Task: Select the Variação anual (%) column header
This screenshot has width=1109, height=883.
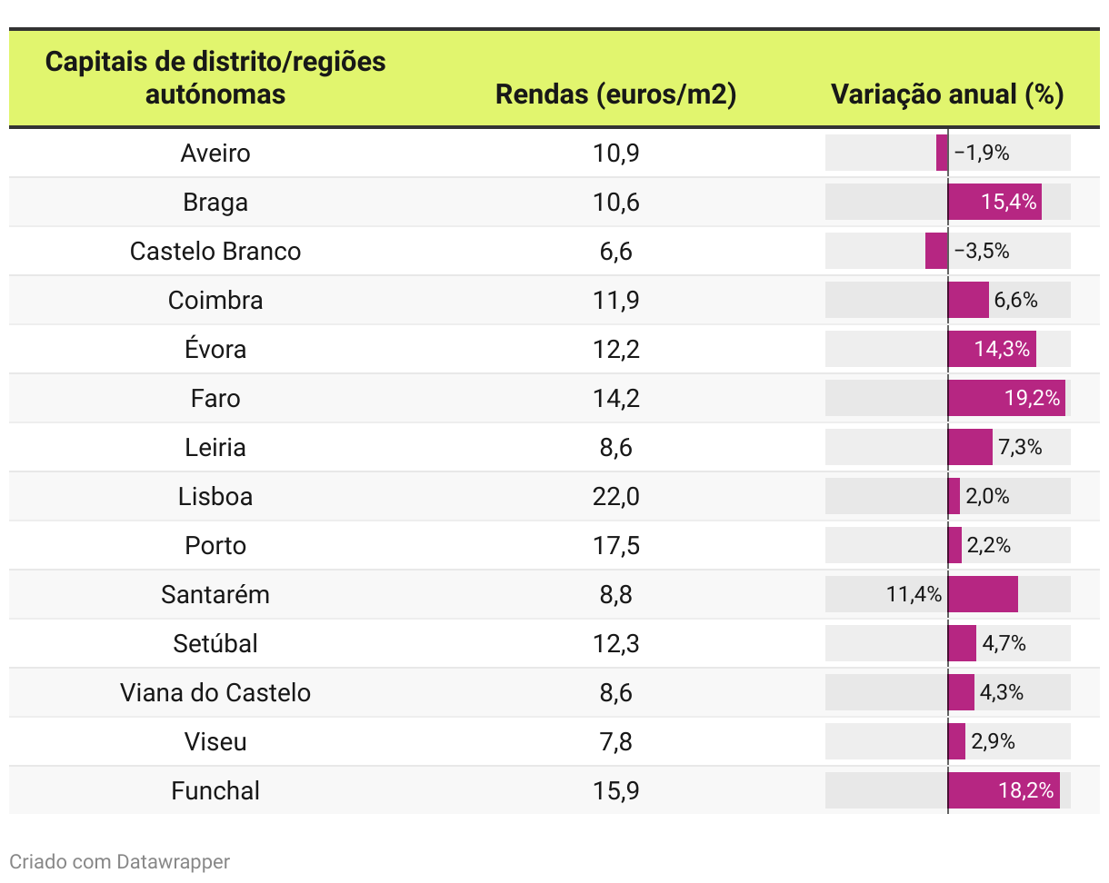Action: pyautogui.click(x=947, y=94)
